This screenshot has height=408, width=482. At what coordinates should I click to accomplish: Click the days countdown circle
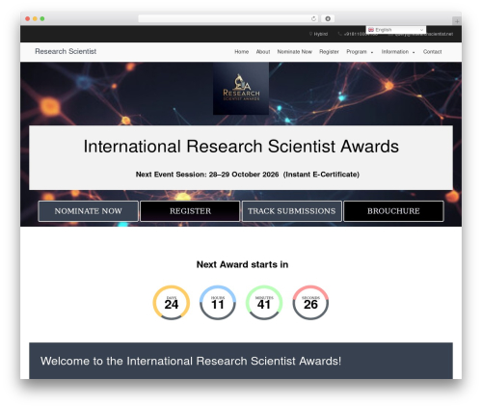172,303
